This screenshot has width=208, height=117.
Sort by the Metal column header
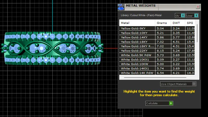click(x=137, y=23)
